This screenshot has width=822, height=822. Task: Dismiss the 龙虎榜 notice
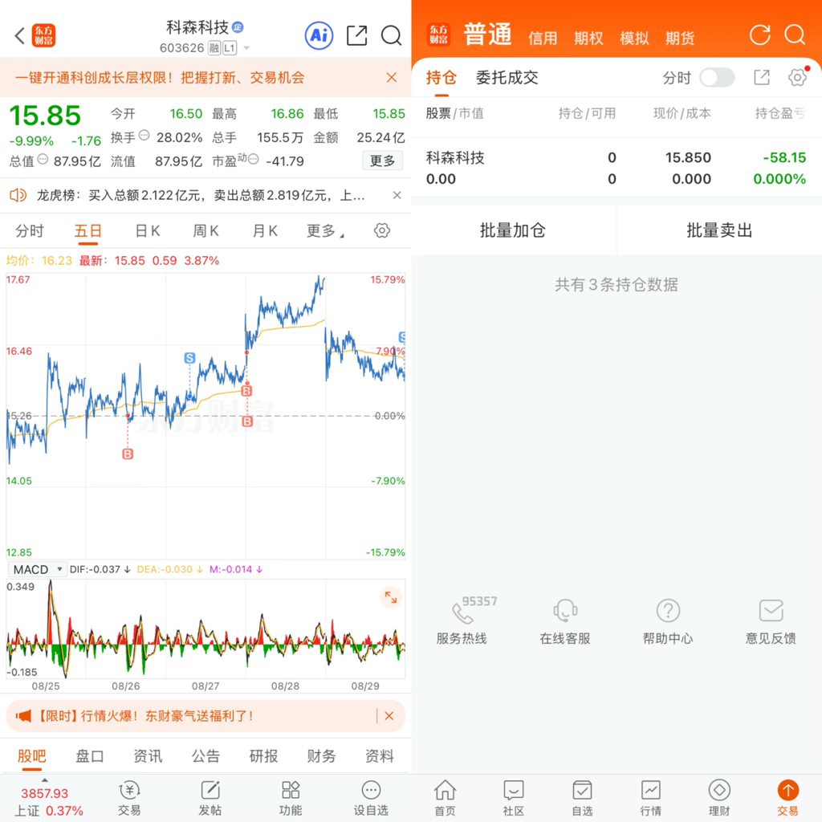(397, 196)
